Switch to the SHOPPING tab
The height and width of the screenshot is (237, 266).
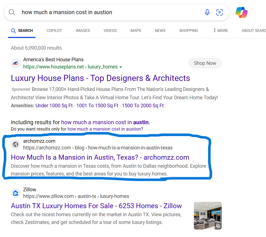189,30
